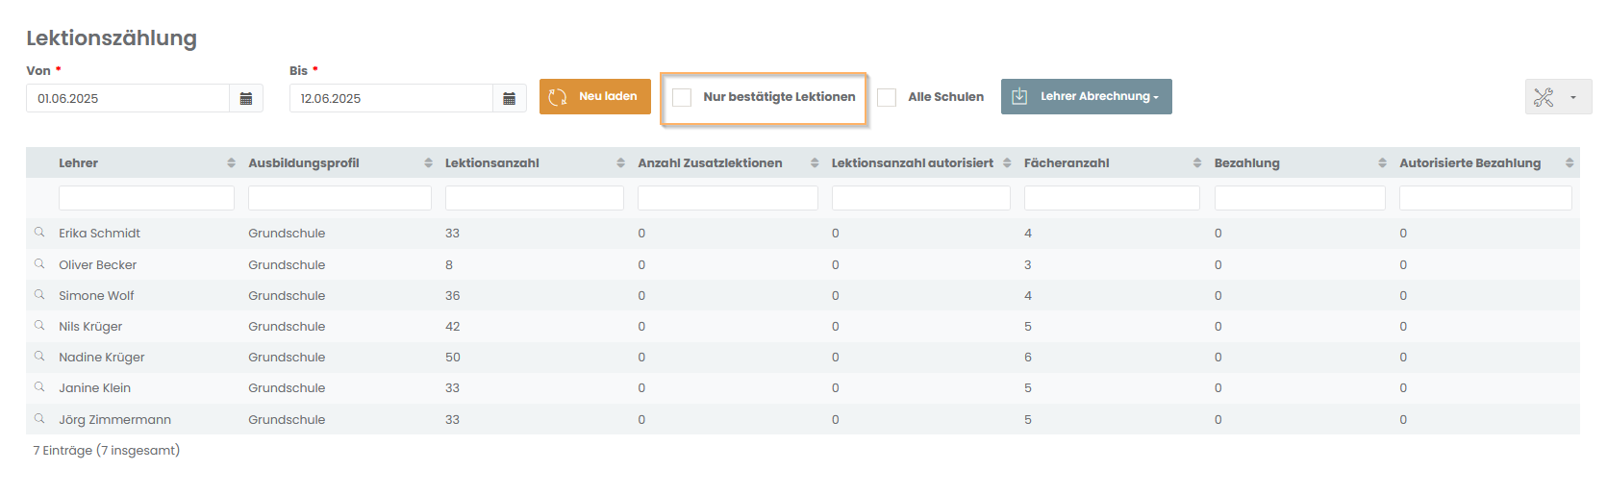Click the 7 Einträge summary text
The image size is (1607, 495).
[107, 450]
